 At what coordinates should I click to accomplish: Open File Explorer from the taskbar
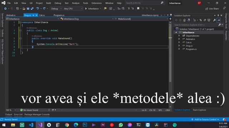coord(13,125)
